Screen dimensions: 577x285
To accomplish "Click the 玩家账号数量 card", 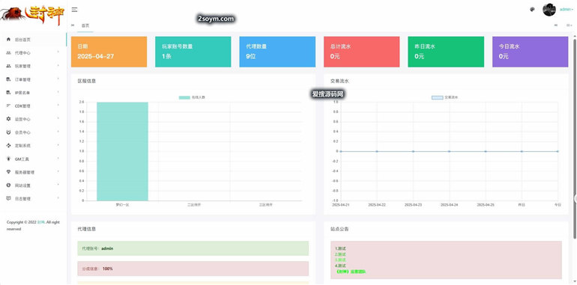I will click(x=193, y=52).
